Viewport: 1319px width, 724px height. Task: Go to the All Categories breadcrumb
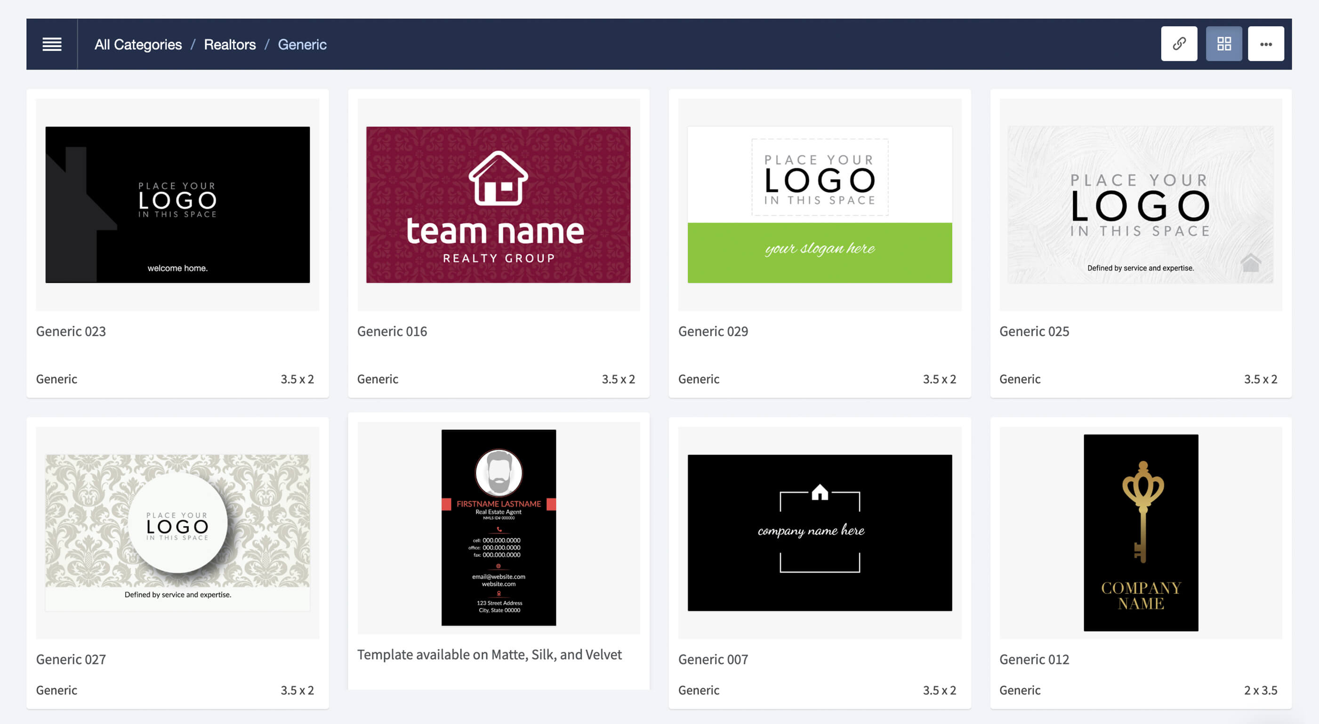coord(138,45)
